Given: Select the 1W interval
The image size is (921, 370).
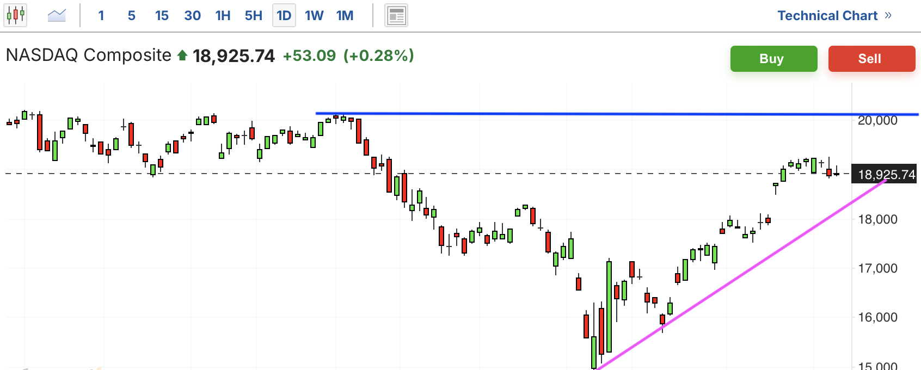Looking at the screenshot, I should 314,15.
